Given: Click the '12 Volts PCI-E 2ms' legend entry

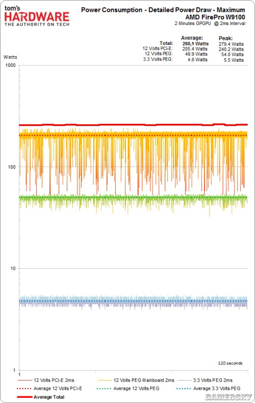Looking at the screenshot, I should [46, 380].
